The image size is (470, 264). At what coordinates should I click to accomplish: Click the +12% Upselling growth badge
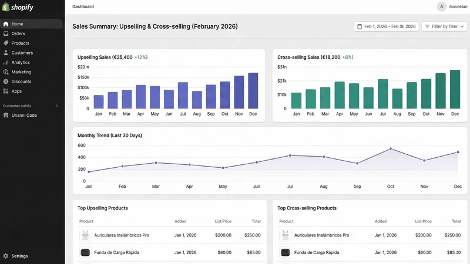click(141, 57)
